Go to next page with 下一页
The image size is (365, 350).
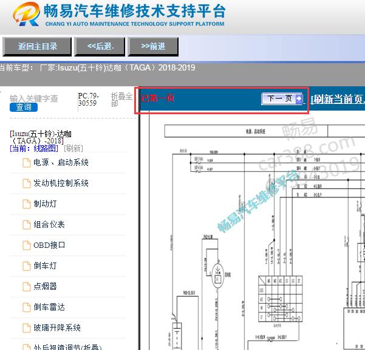pos(282,98)
